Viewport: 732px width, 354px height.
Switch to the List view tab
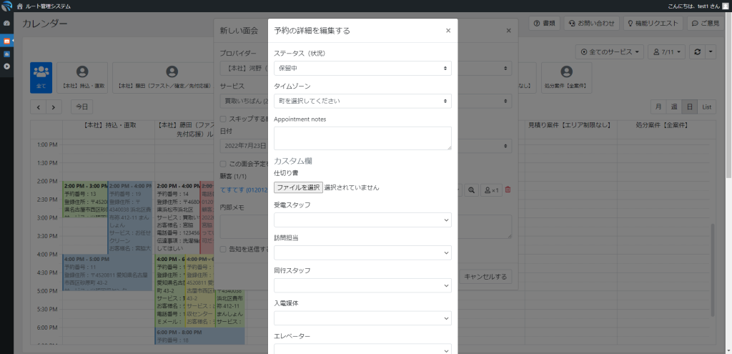pyautogui.click(x=707, y=107)
